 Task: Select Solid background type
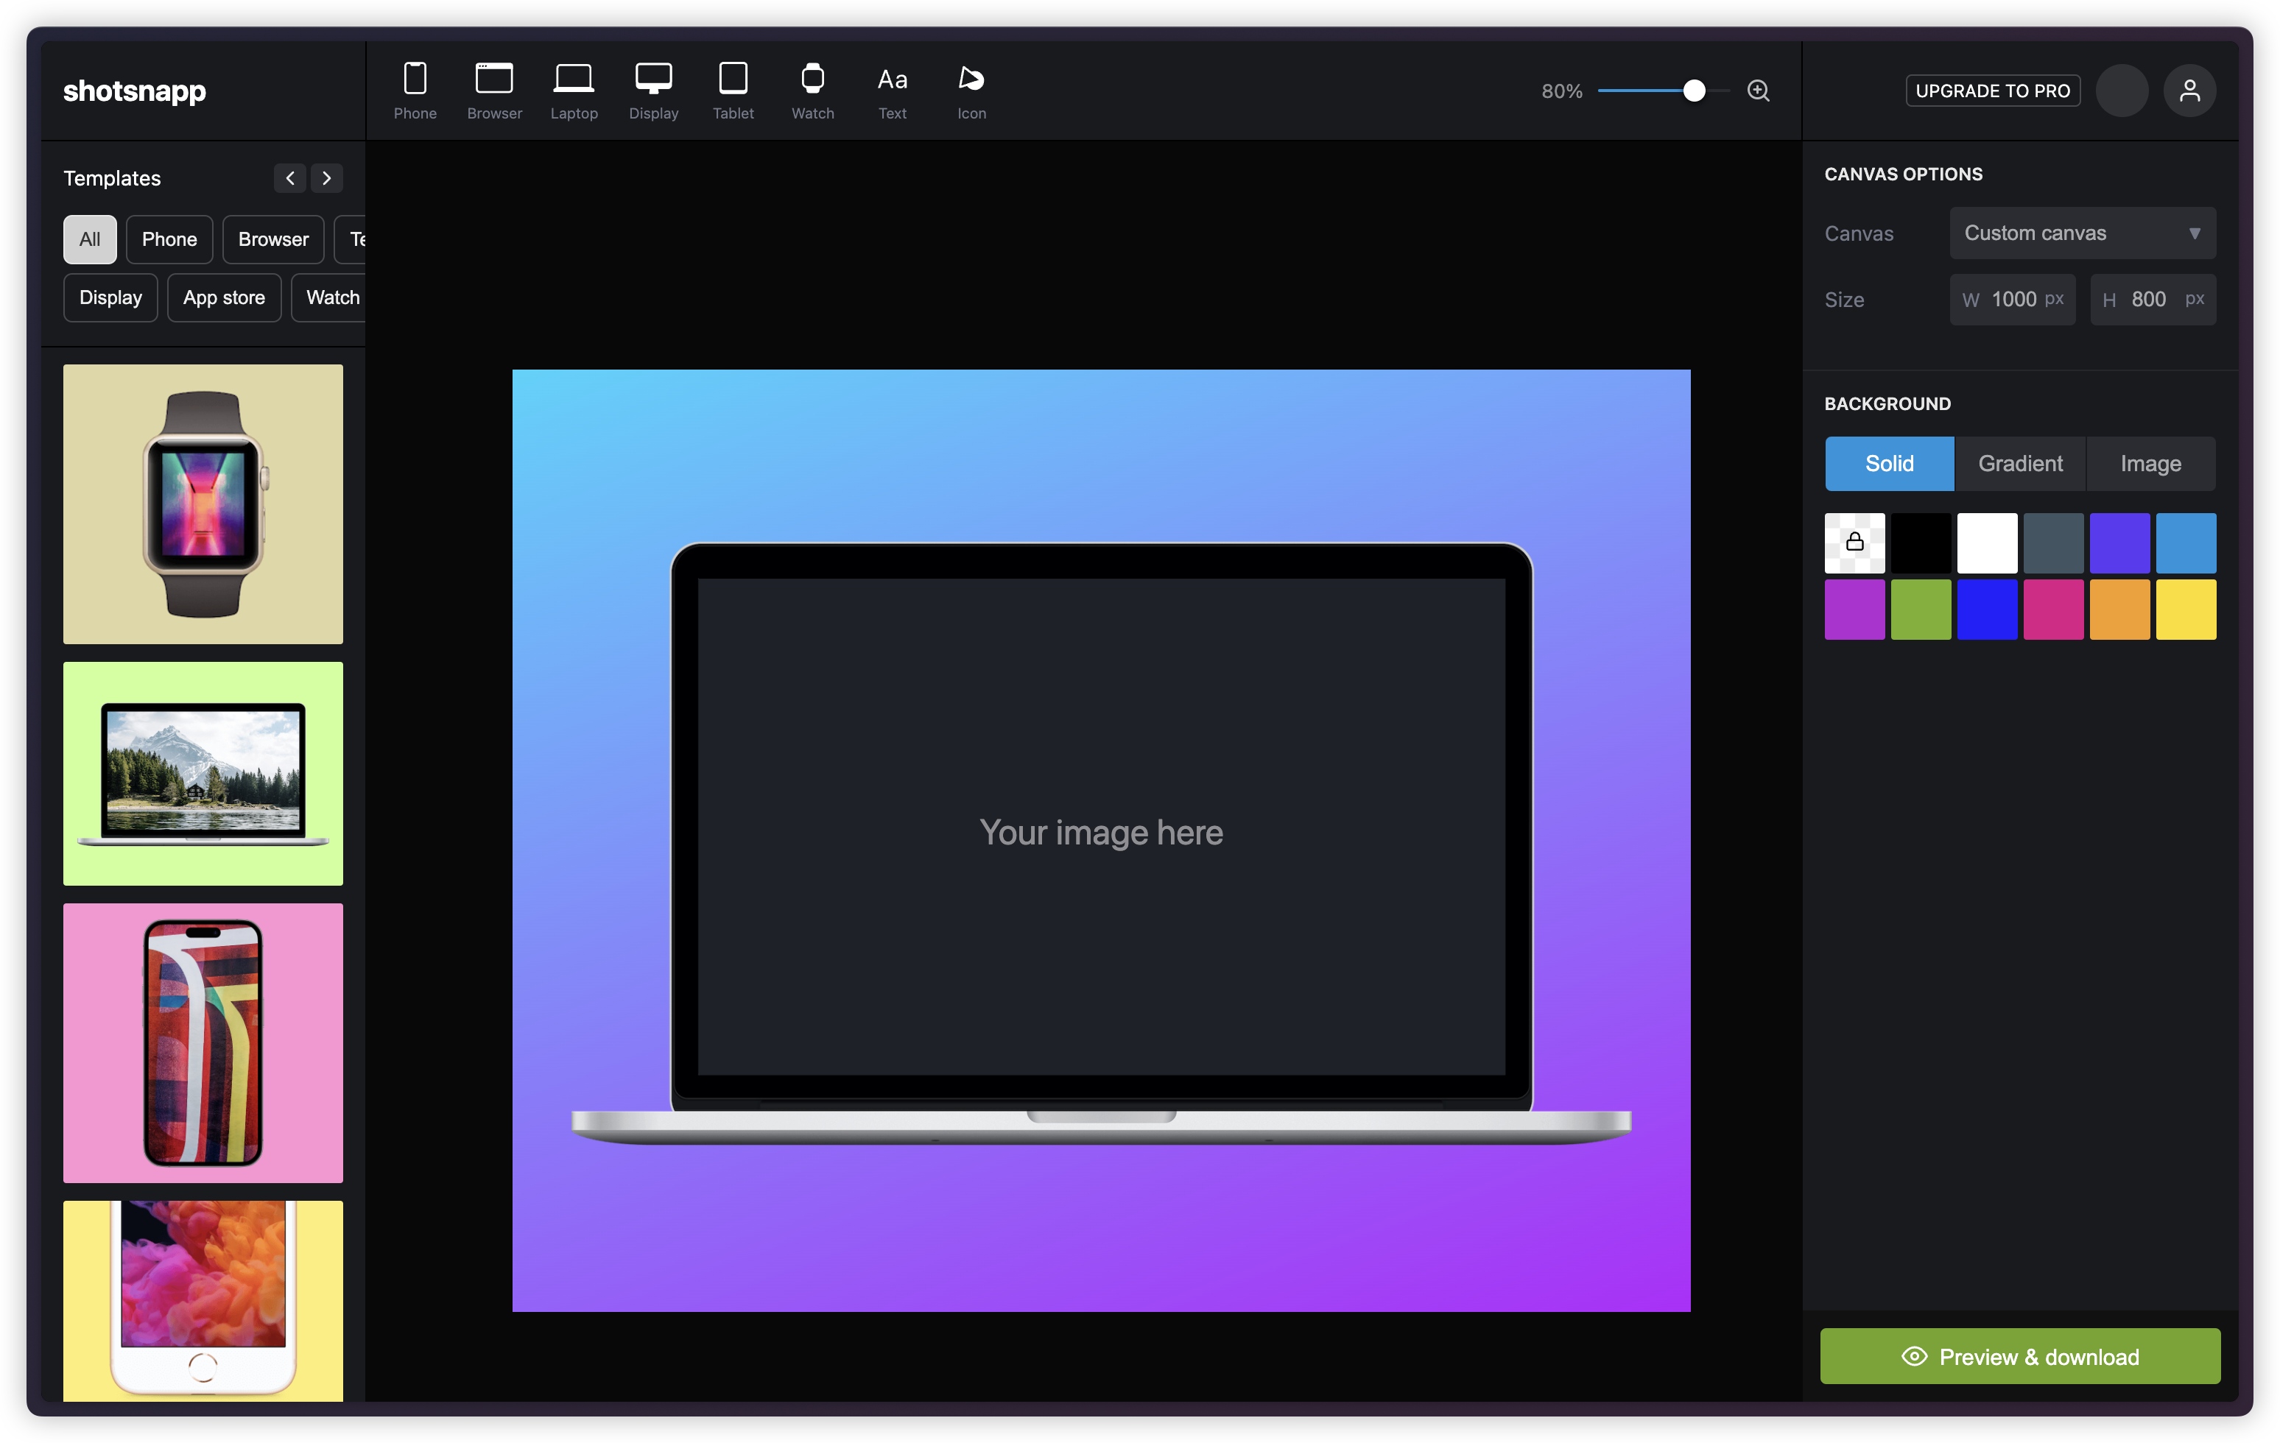tap(1889, 464)
